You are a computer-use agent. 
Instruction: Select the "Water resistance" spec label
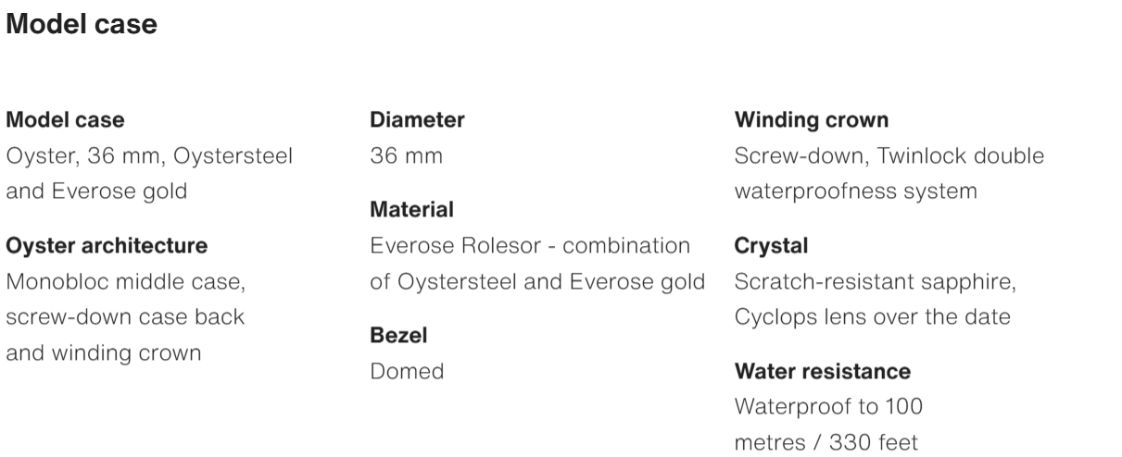(822, 372)
